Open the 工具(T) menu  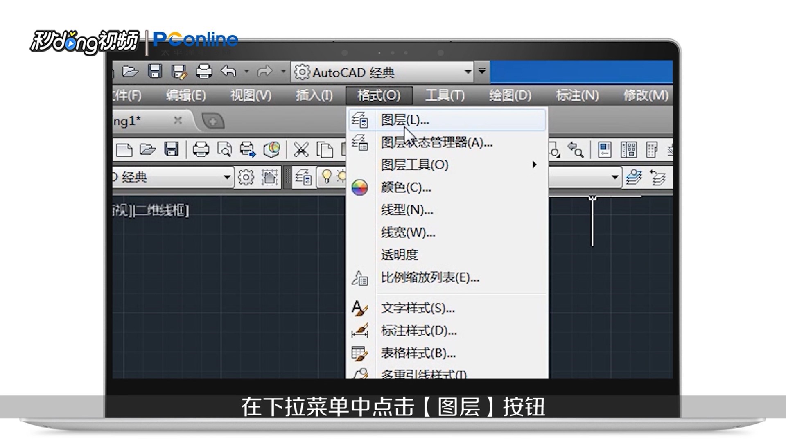[445, 95]
